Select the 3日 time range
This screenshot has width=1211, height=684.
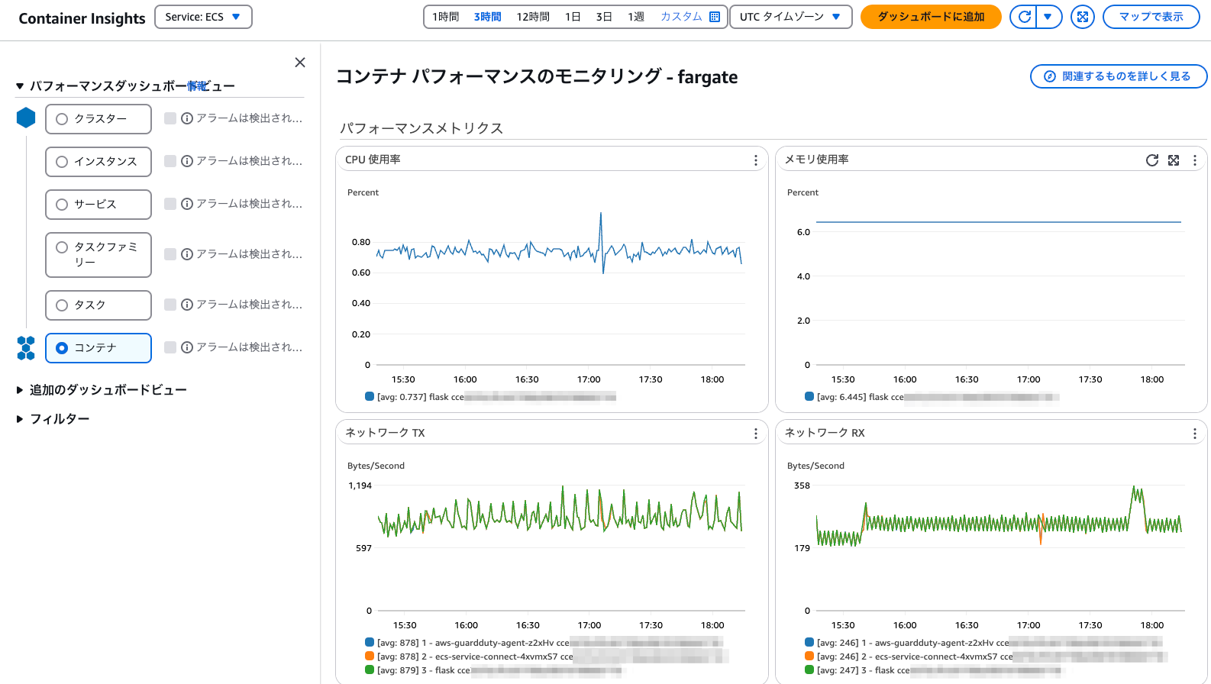click(x=604, y=17)
